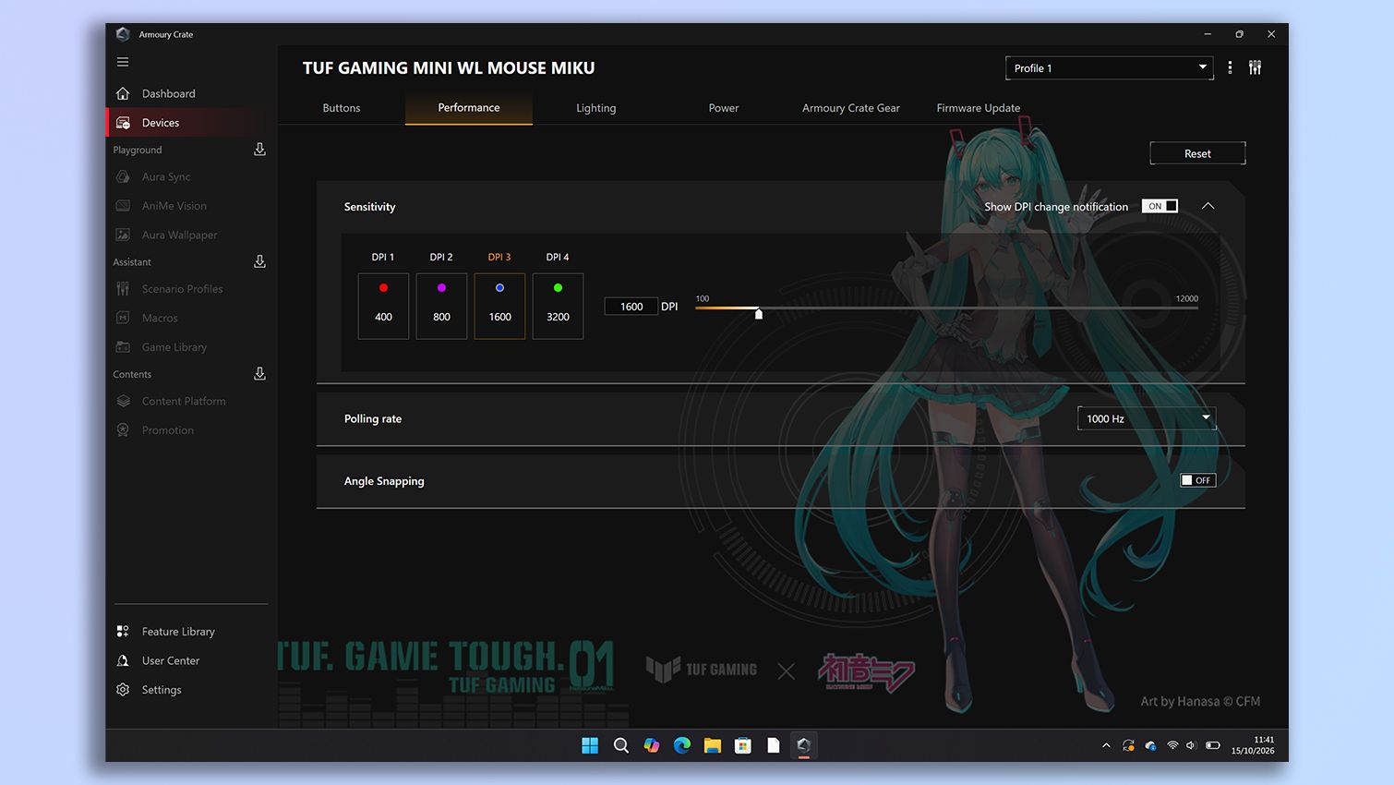Open the Armoury Crate Gear tab
This screenshot has height=785, width=1394.
click(851, 108)
